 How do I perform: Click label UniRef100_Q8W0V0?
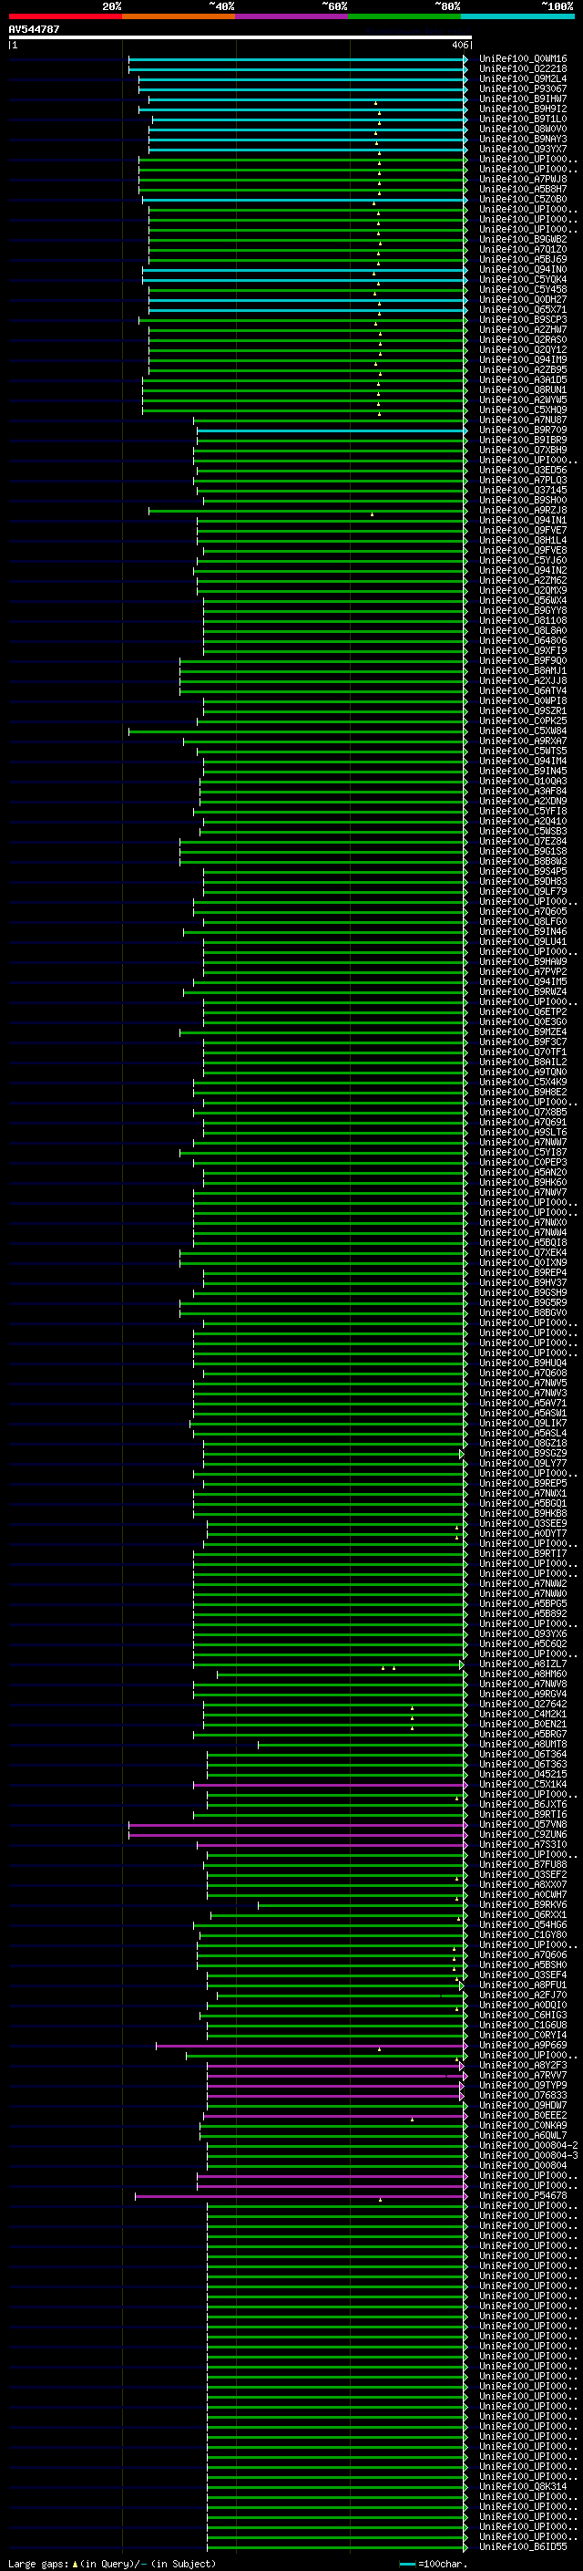coord(523,129)
